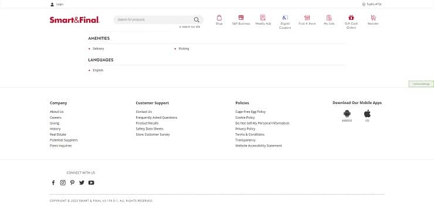The height and width of the screenshot is (211, 434).
Task: Open the My Lists icon
Action: tap(329, 18)
